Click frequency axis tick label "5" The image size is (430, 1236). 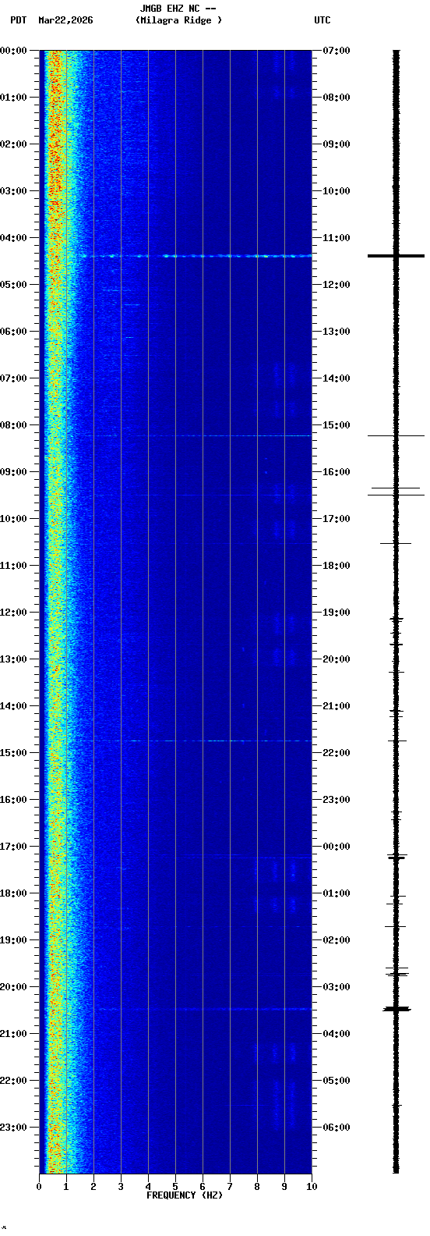[175, 1187]
